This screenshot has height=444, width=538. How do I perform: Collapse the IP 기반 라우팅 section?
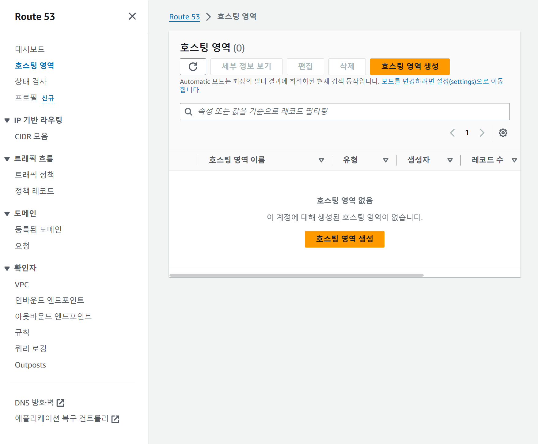tap(7, 120)
